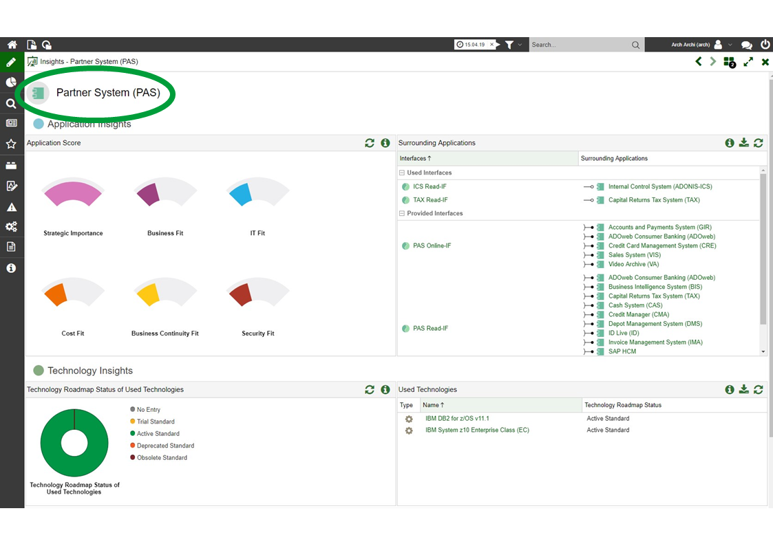
Task: Download the Surrounding Applications list
Action: (743, 143)
